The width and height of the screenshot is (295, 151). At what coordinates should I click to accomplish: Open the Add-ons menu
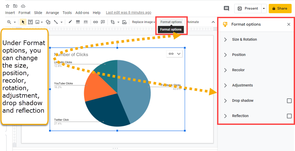click(x=82, y=12)
